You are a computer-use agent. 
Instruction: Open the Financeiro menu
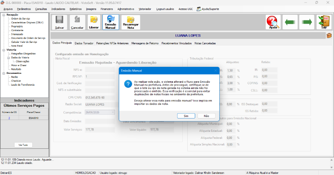107,9
